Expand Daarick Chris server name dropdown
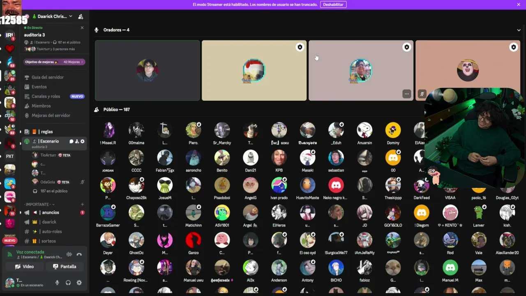Screen dimensions: 526x296 (71, 16)
